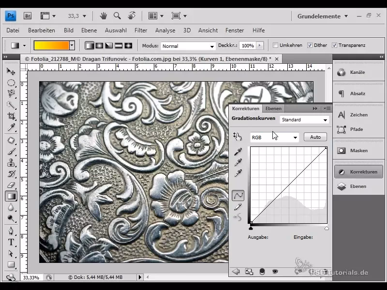This screenshot has height=290, width=387.
Task: Select the Rectangle shape tool
Action: pyautogui.click(x=11, y=264)
